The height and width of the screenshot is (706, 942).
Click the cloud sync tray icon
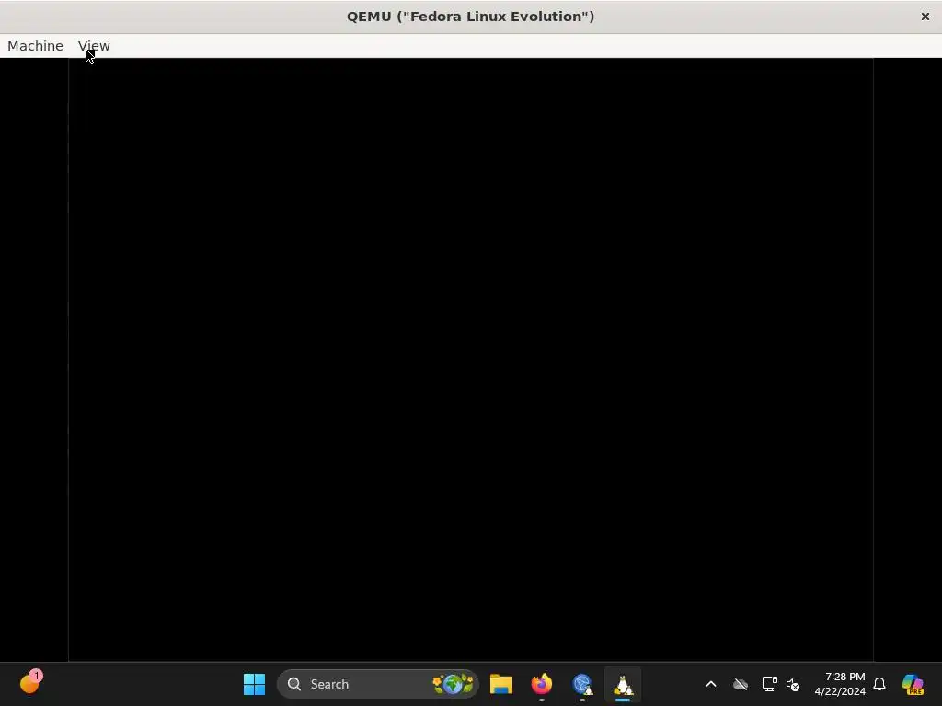tap(741, 684)
